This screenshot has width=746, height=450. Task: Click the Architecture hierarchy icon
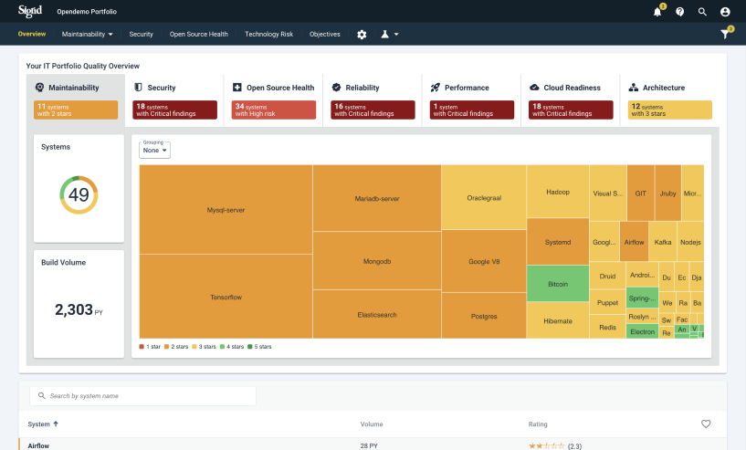[634, 88]
